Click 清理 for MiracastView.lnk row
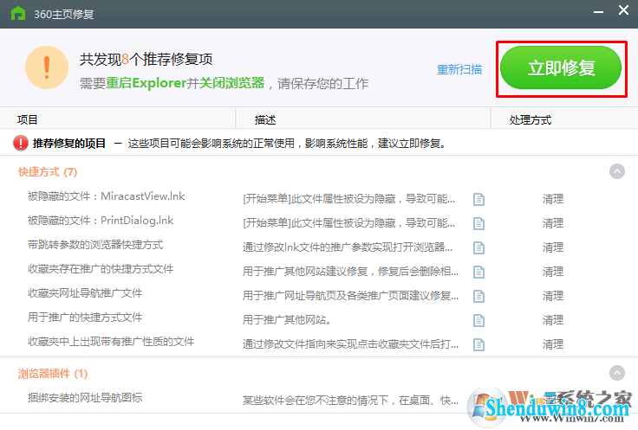 [553, 199]
